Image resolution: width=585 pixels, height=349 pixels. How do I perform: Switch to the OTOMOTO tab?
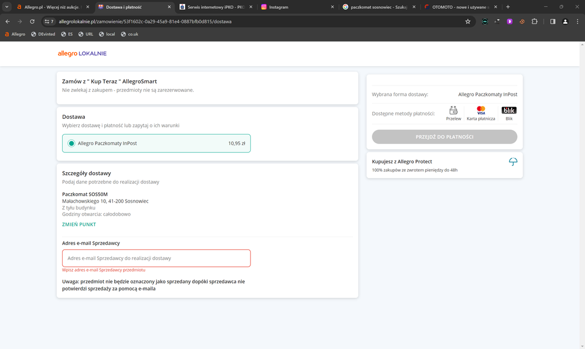coord(460,6)
